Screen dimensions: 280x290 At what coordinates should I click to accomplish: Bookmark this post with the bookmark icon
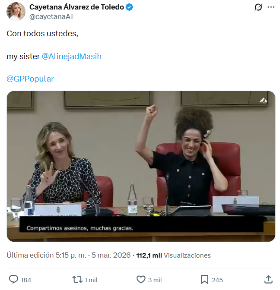[204, 280]
